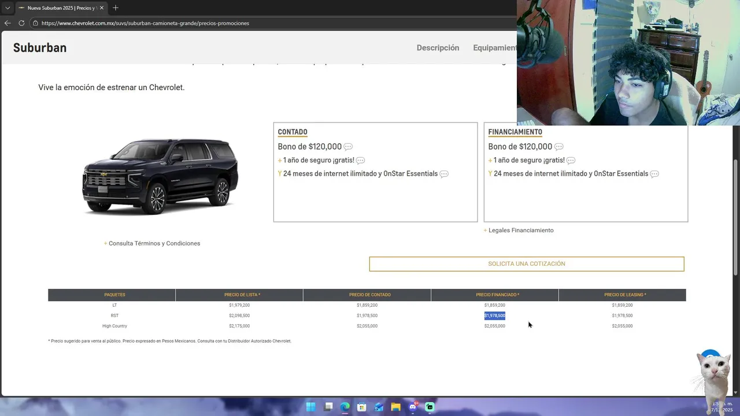The height and width of the screenshot is (416, 740).
Task: Select the LT package row label
Action: [114, 305]
